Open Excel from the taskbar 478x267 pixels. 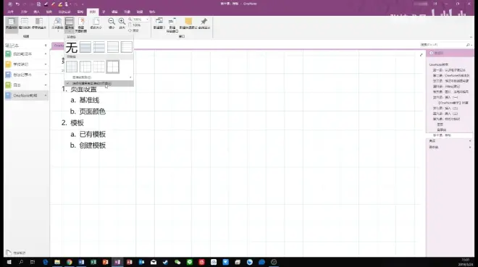pyautogui.click(x=93, y=262)
